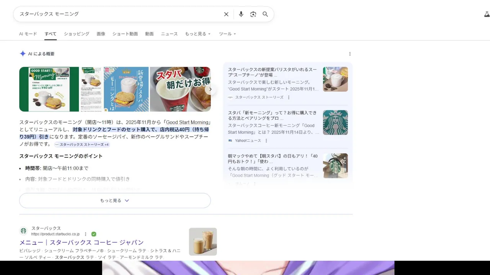490x275 pixels.
Task: Click the https://product.starbucks.co.jp URL text
Action: [56, 234]
